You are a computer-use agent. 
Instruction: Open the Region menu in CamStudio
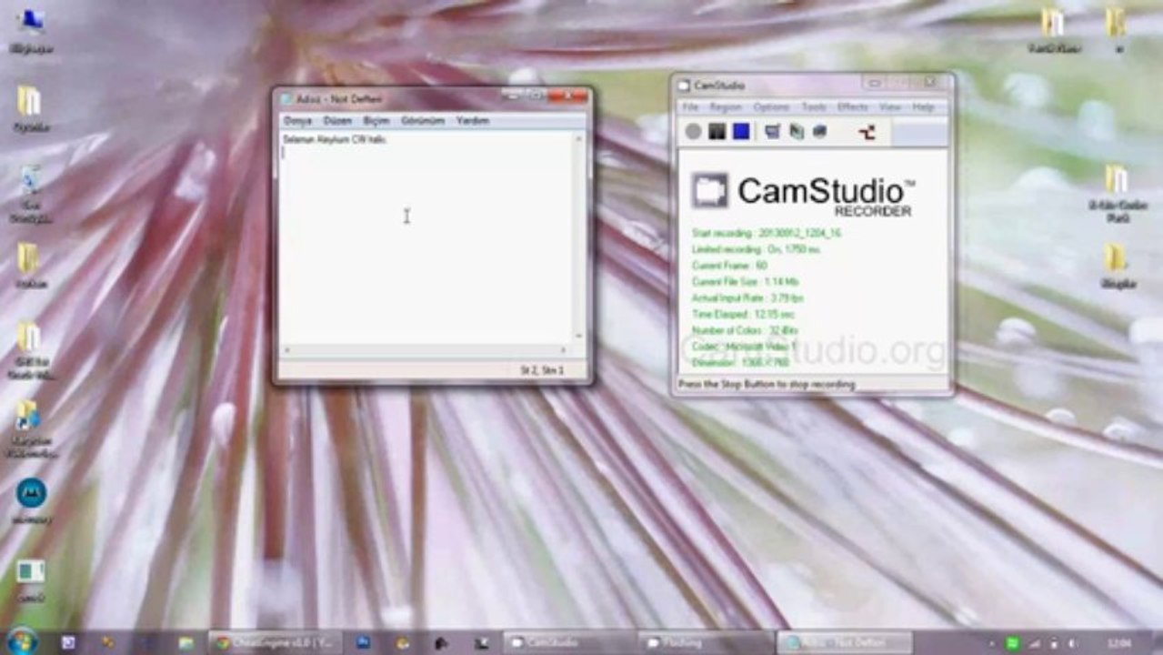coord(726,107)
